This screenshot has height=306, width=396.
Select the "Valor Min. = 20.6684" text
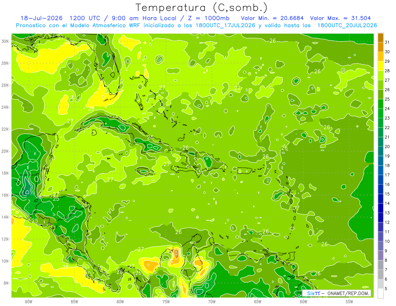point(272,18)
